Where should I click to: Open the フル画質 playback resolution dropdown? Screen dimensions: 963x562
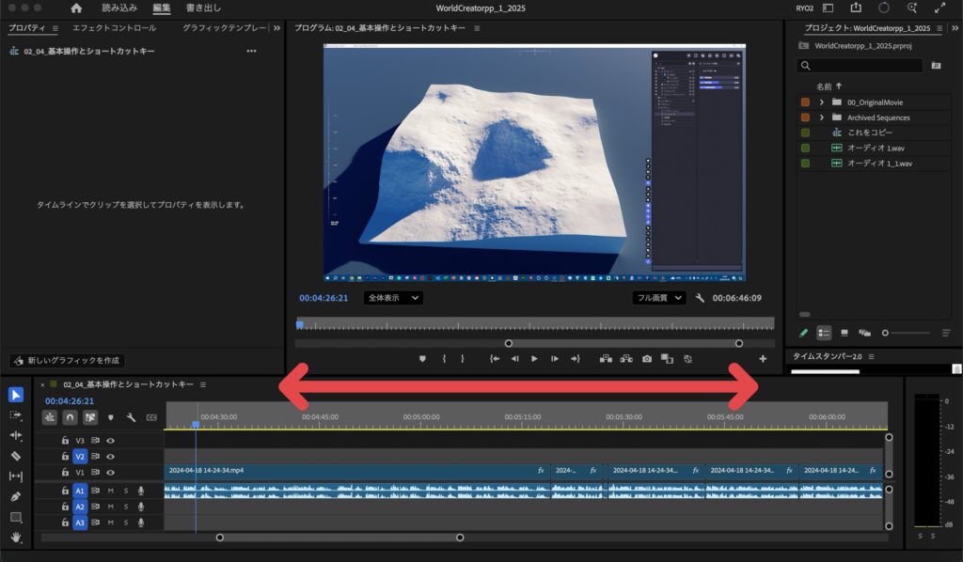(658, 298)
